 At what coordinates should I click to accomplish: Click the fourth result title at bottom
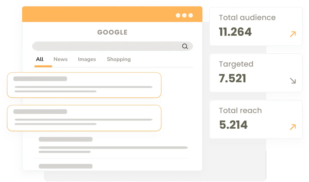(x=65, y=166)
